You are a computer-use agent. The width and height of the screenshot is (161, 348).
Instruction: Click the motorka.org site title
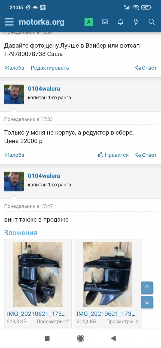[41, 22]
